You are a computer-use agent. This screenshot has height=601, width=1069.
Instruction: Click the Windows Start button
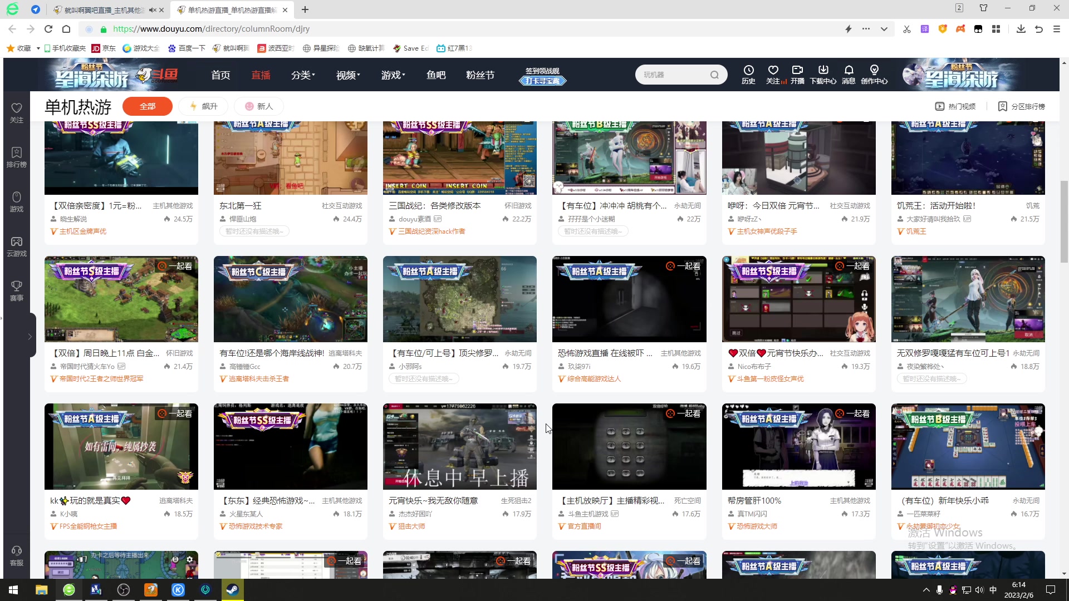pos(13,590)
